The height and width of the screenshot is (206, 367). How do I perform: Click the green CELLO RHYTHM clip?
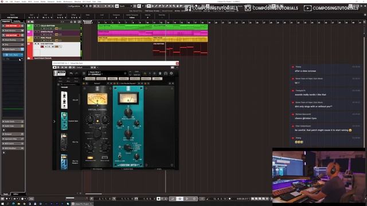pos(153,27)
